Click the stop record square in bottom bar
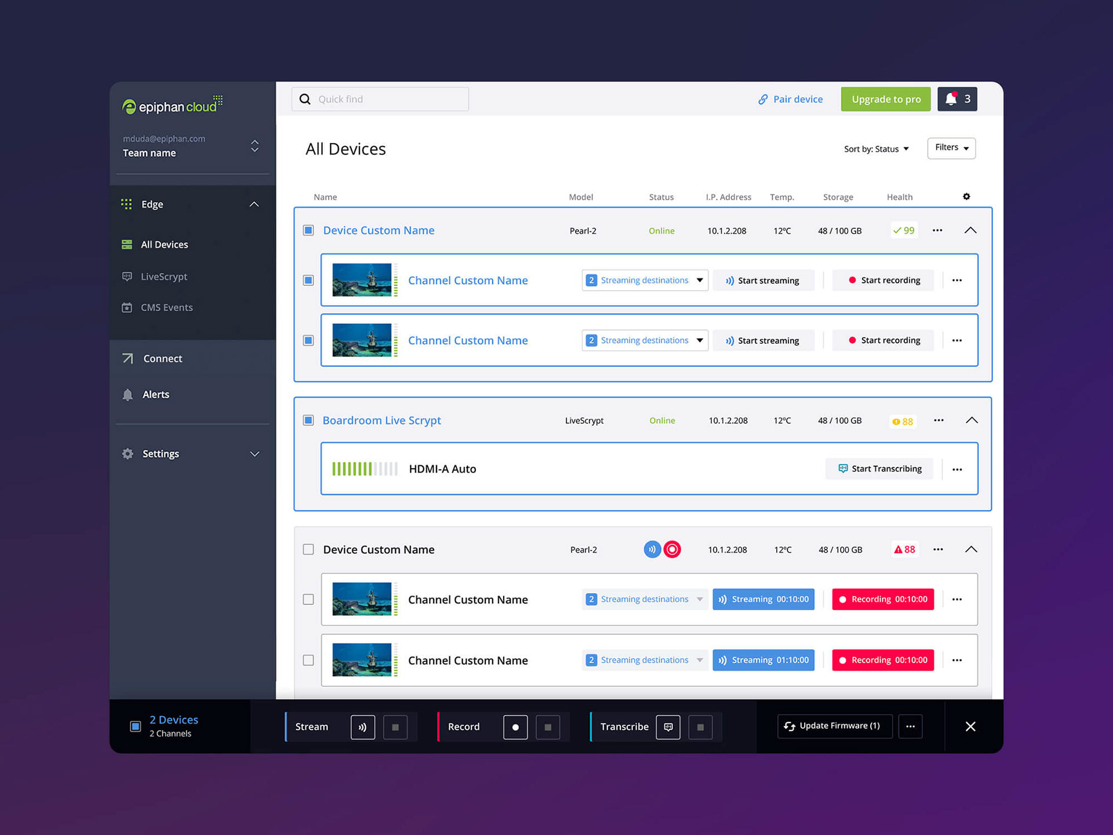 click(x=548, y=727)
